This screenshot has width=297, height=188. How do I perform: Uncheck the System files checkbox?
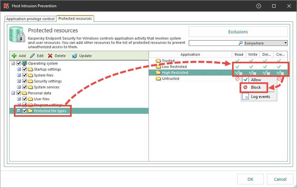(25, 75)
